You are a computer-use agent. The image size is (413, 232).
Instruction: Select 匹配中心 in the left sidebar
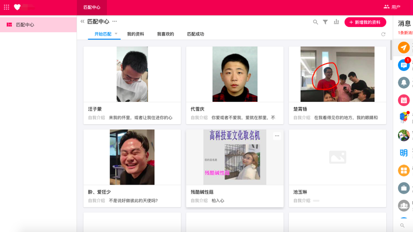[x=38, y=25]
